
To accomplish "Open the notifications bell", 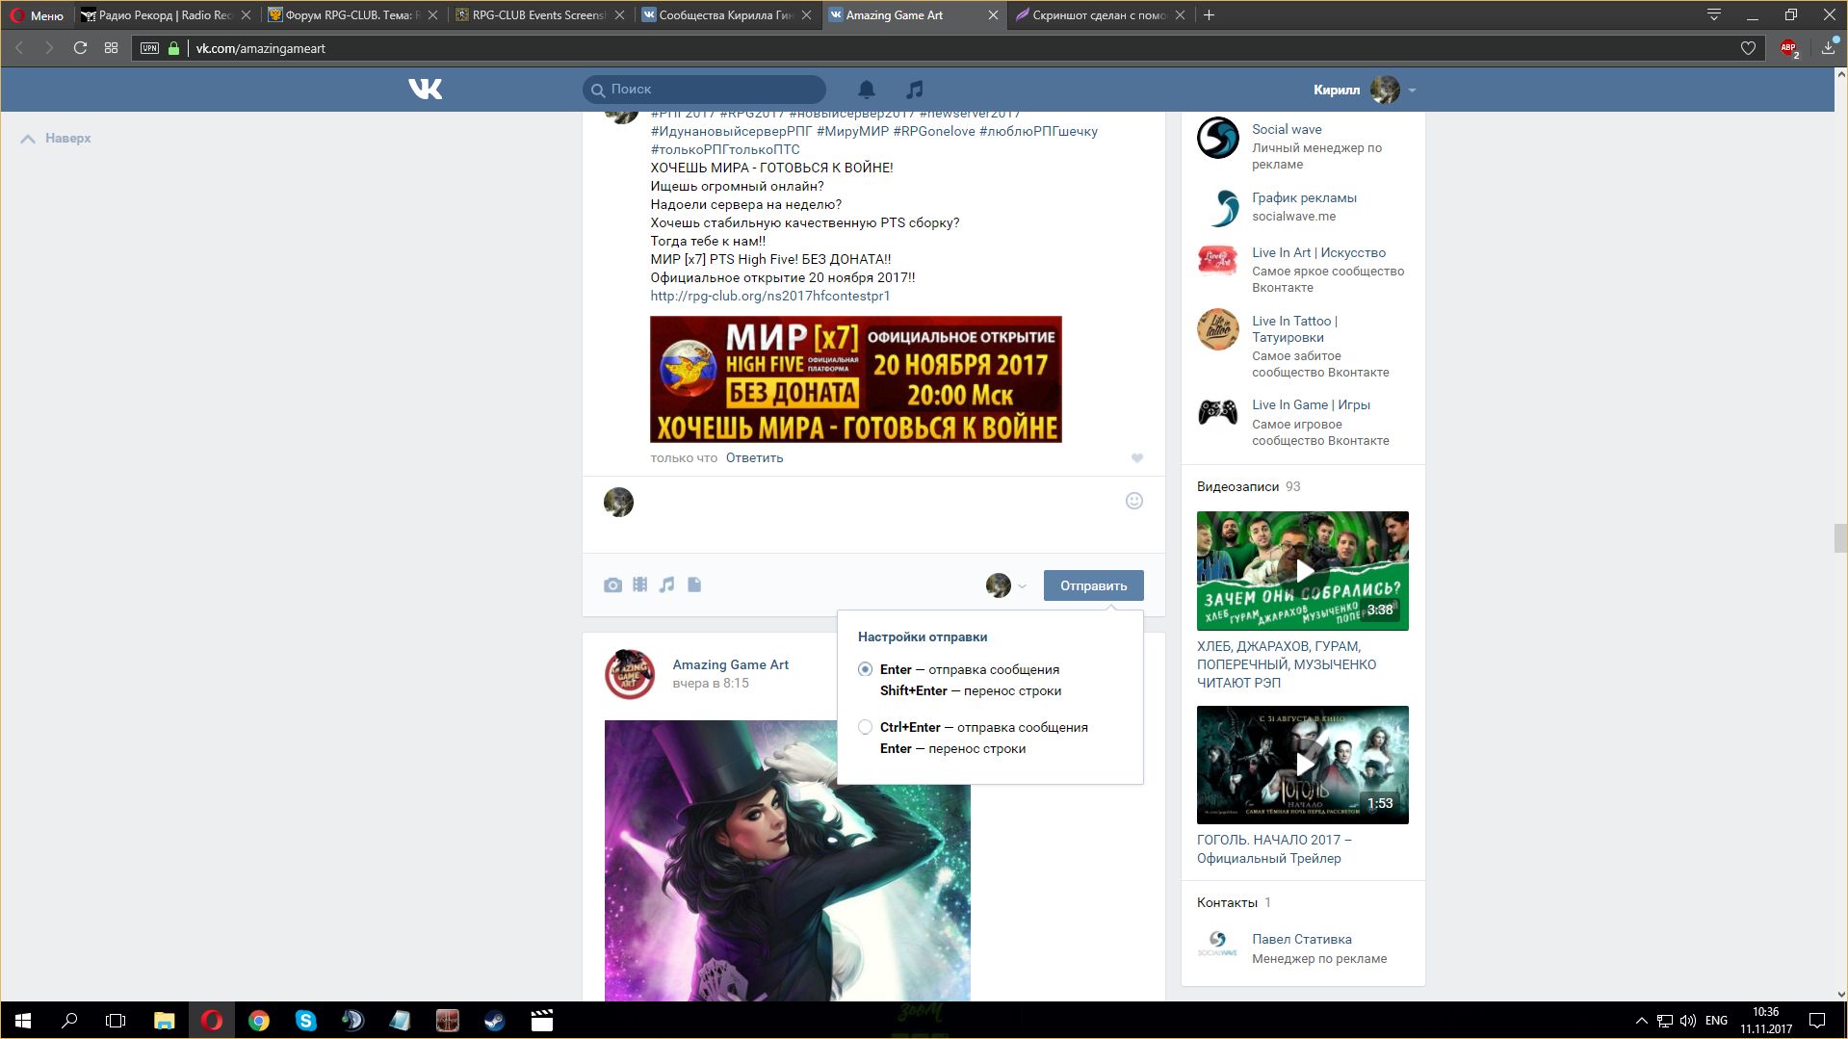I will [x=867, y=90].
